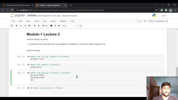Click into the literal collections code cell

click(x=88, y=90)
